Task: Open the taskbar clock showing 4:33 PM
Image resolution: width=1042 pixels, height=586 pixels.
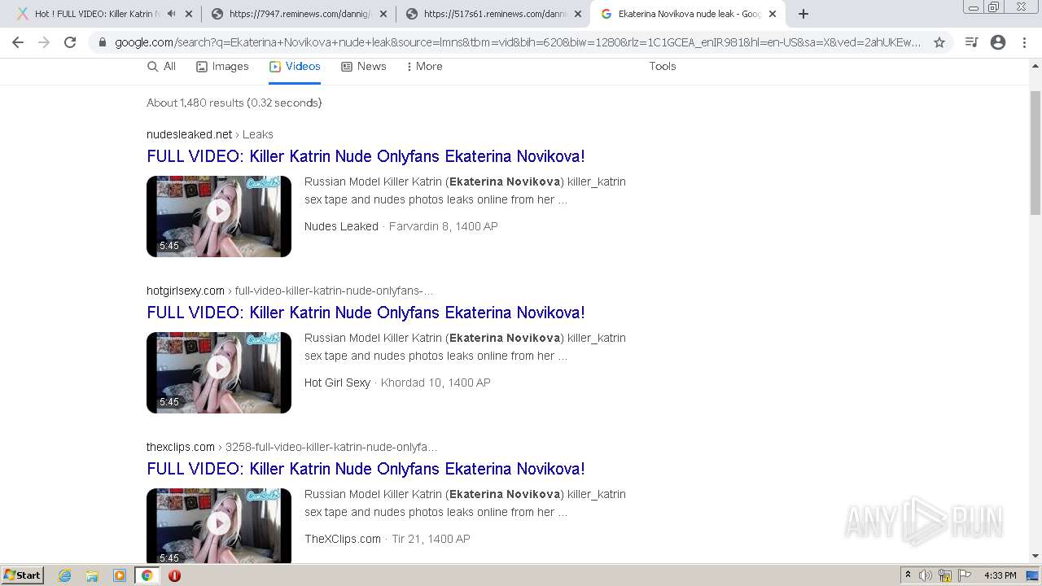Action: click(1000, 575)
